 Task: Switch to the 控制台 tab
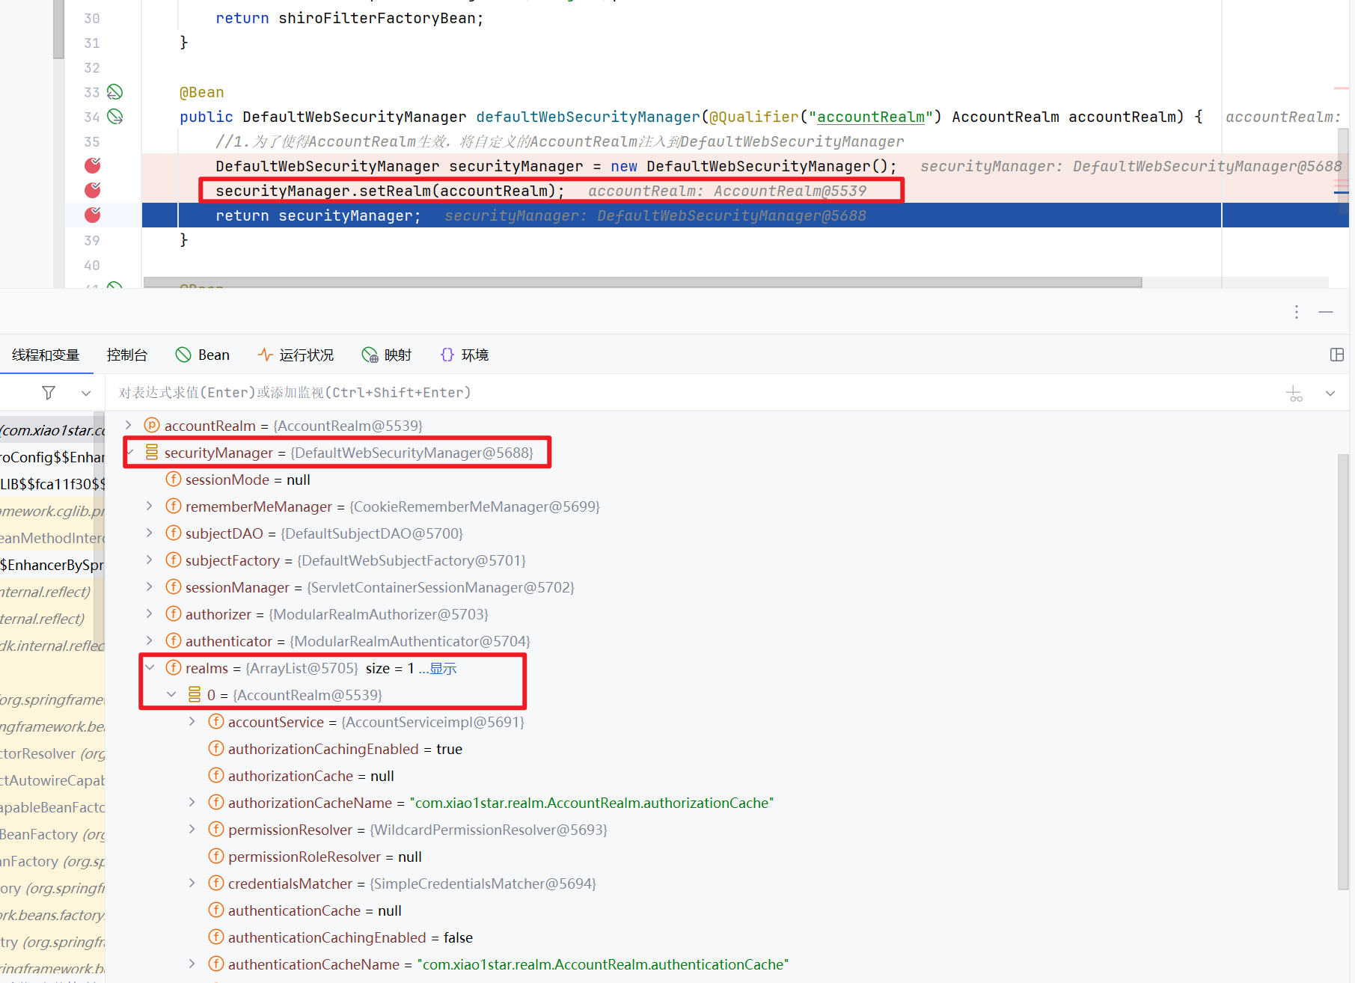(x=126, y=355)
